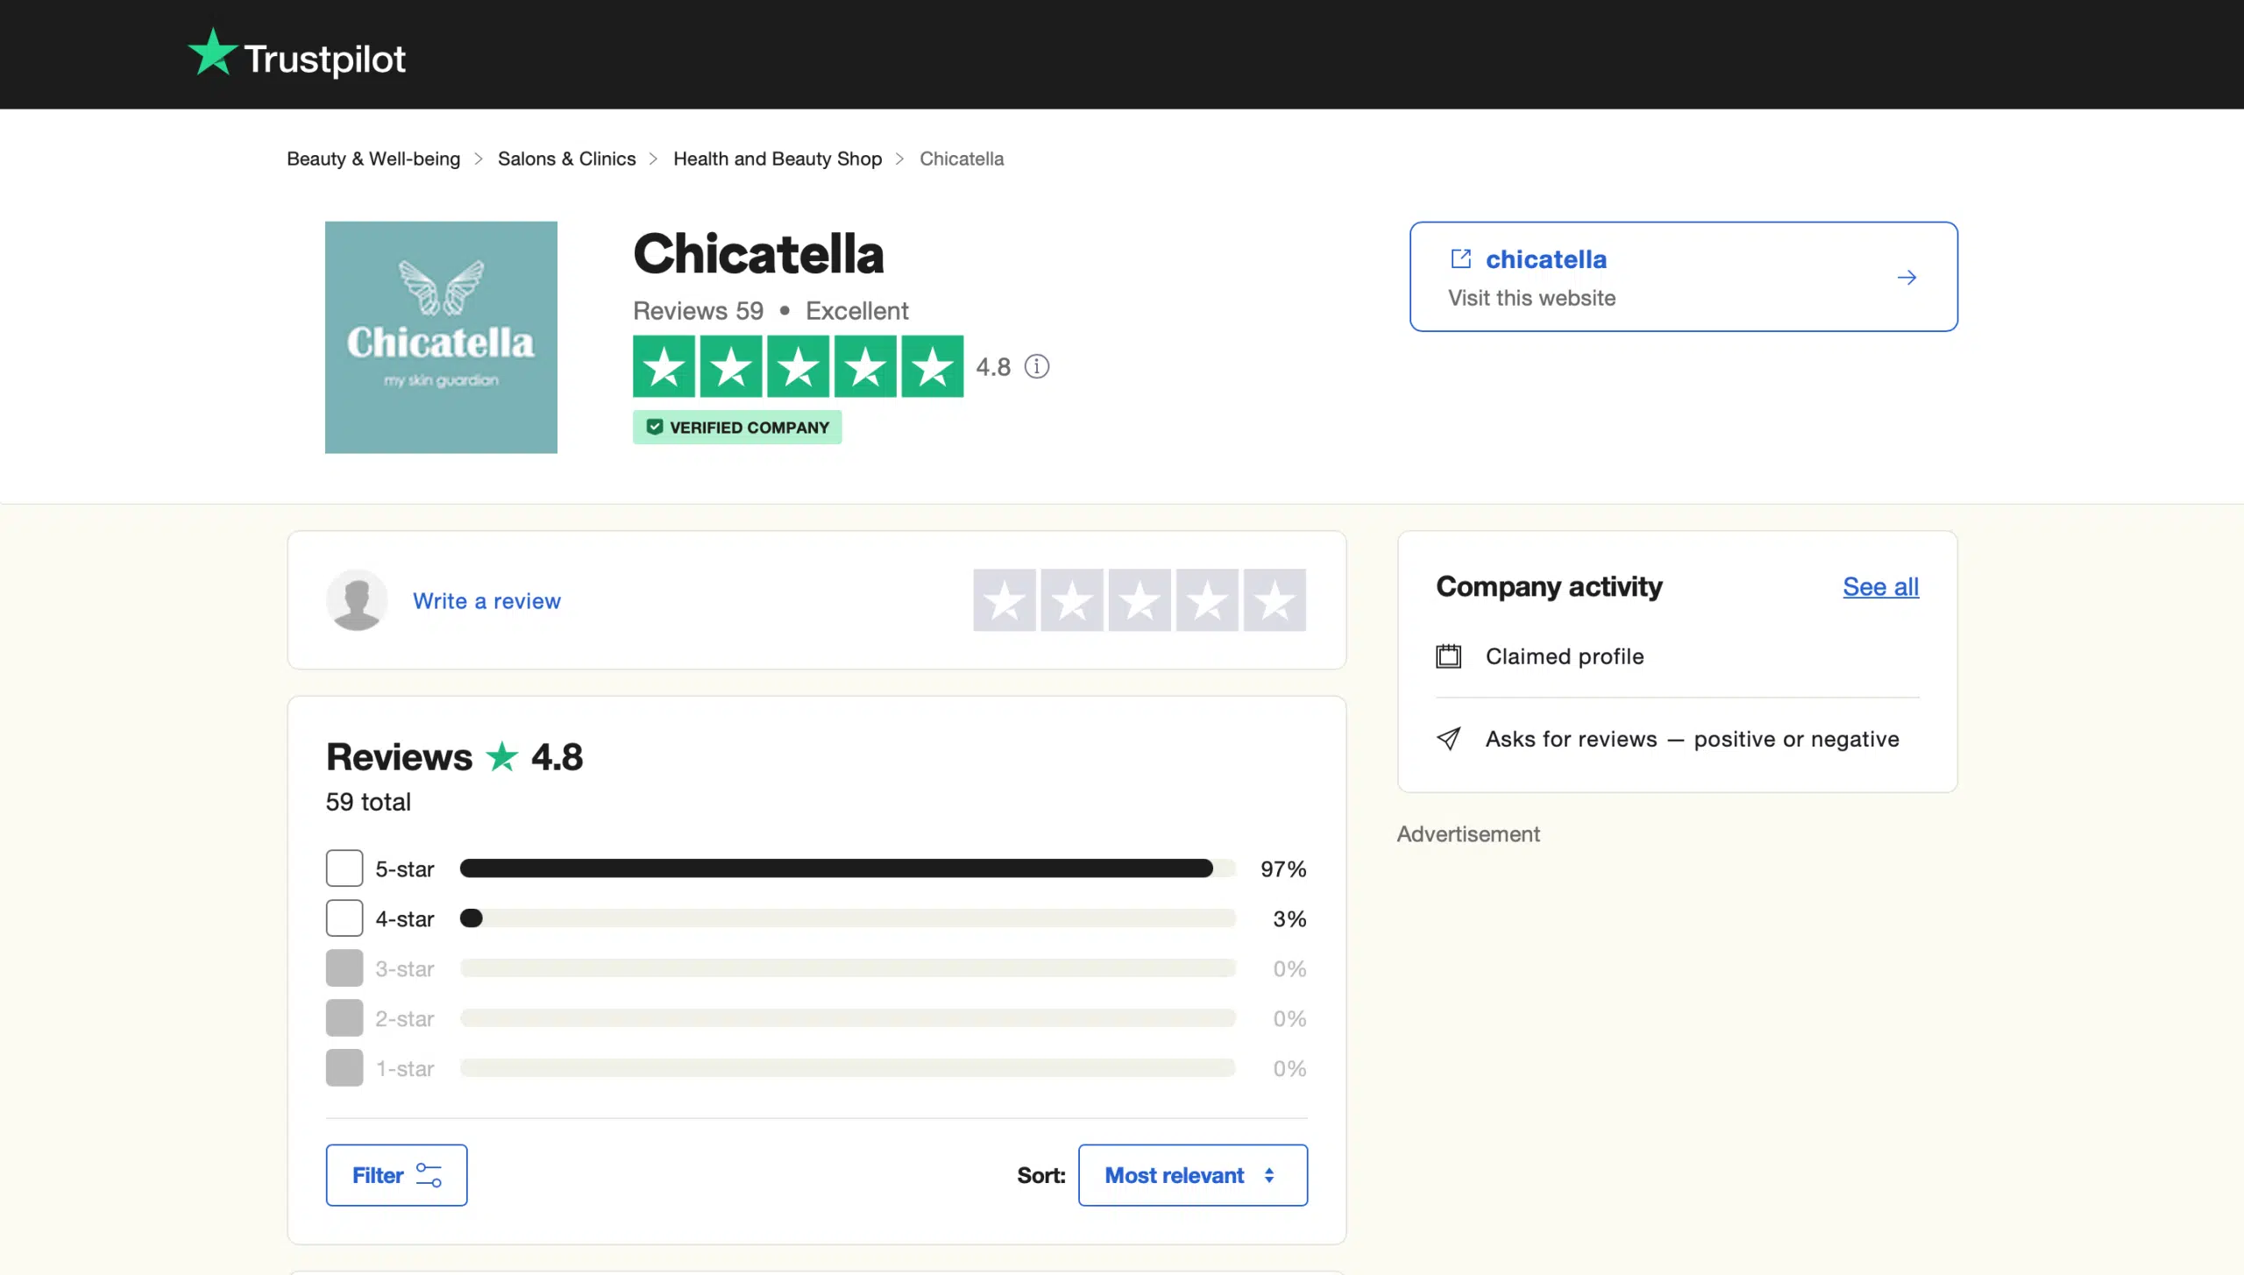Click the 'Claimed profile' text
Image resolution: width=2244 pixels, height=1275 pixels.
pyautogui.click(x=1565, y=656)
